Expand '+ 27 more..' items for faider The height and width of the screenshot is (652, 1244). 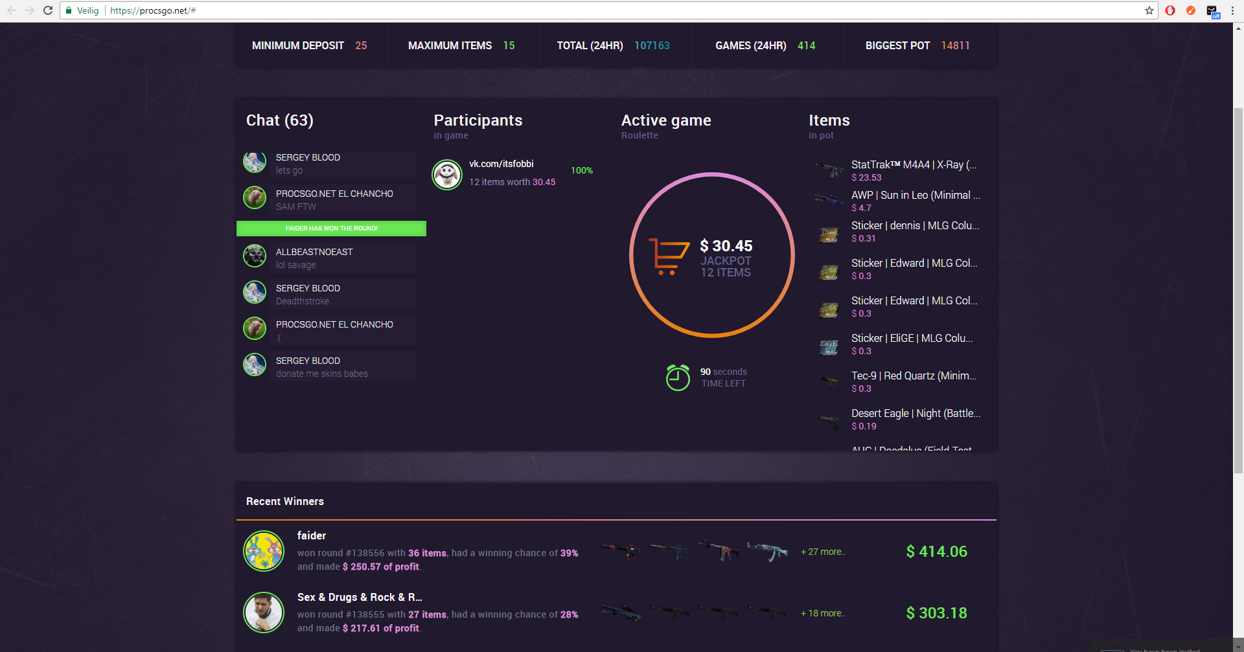[823, 552]
